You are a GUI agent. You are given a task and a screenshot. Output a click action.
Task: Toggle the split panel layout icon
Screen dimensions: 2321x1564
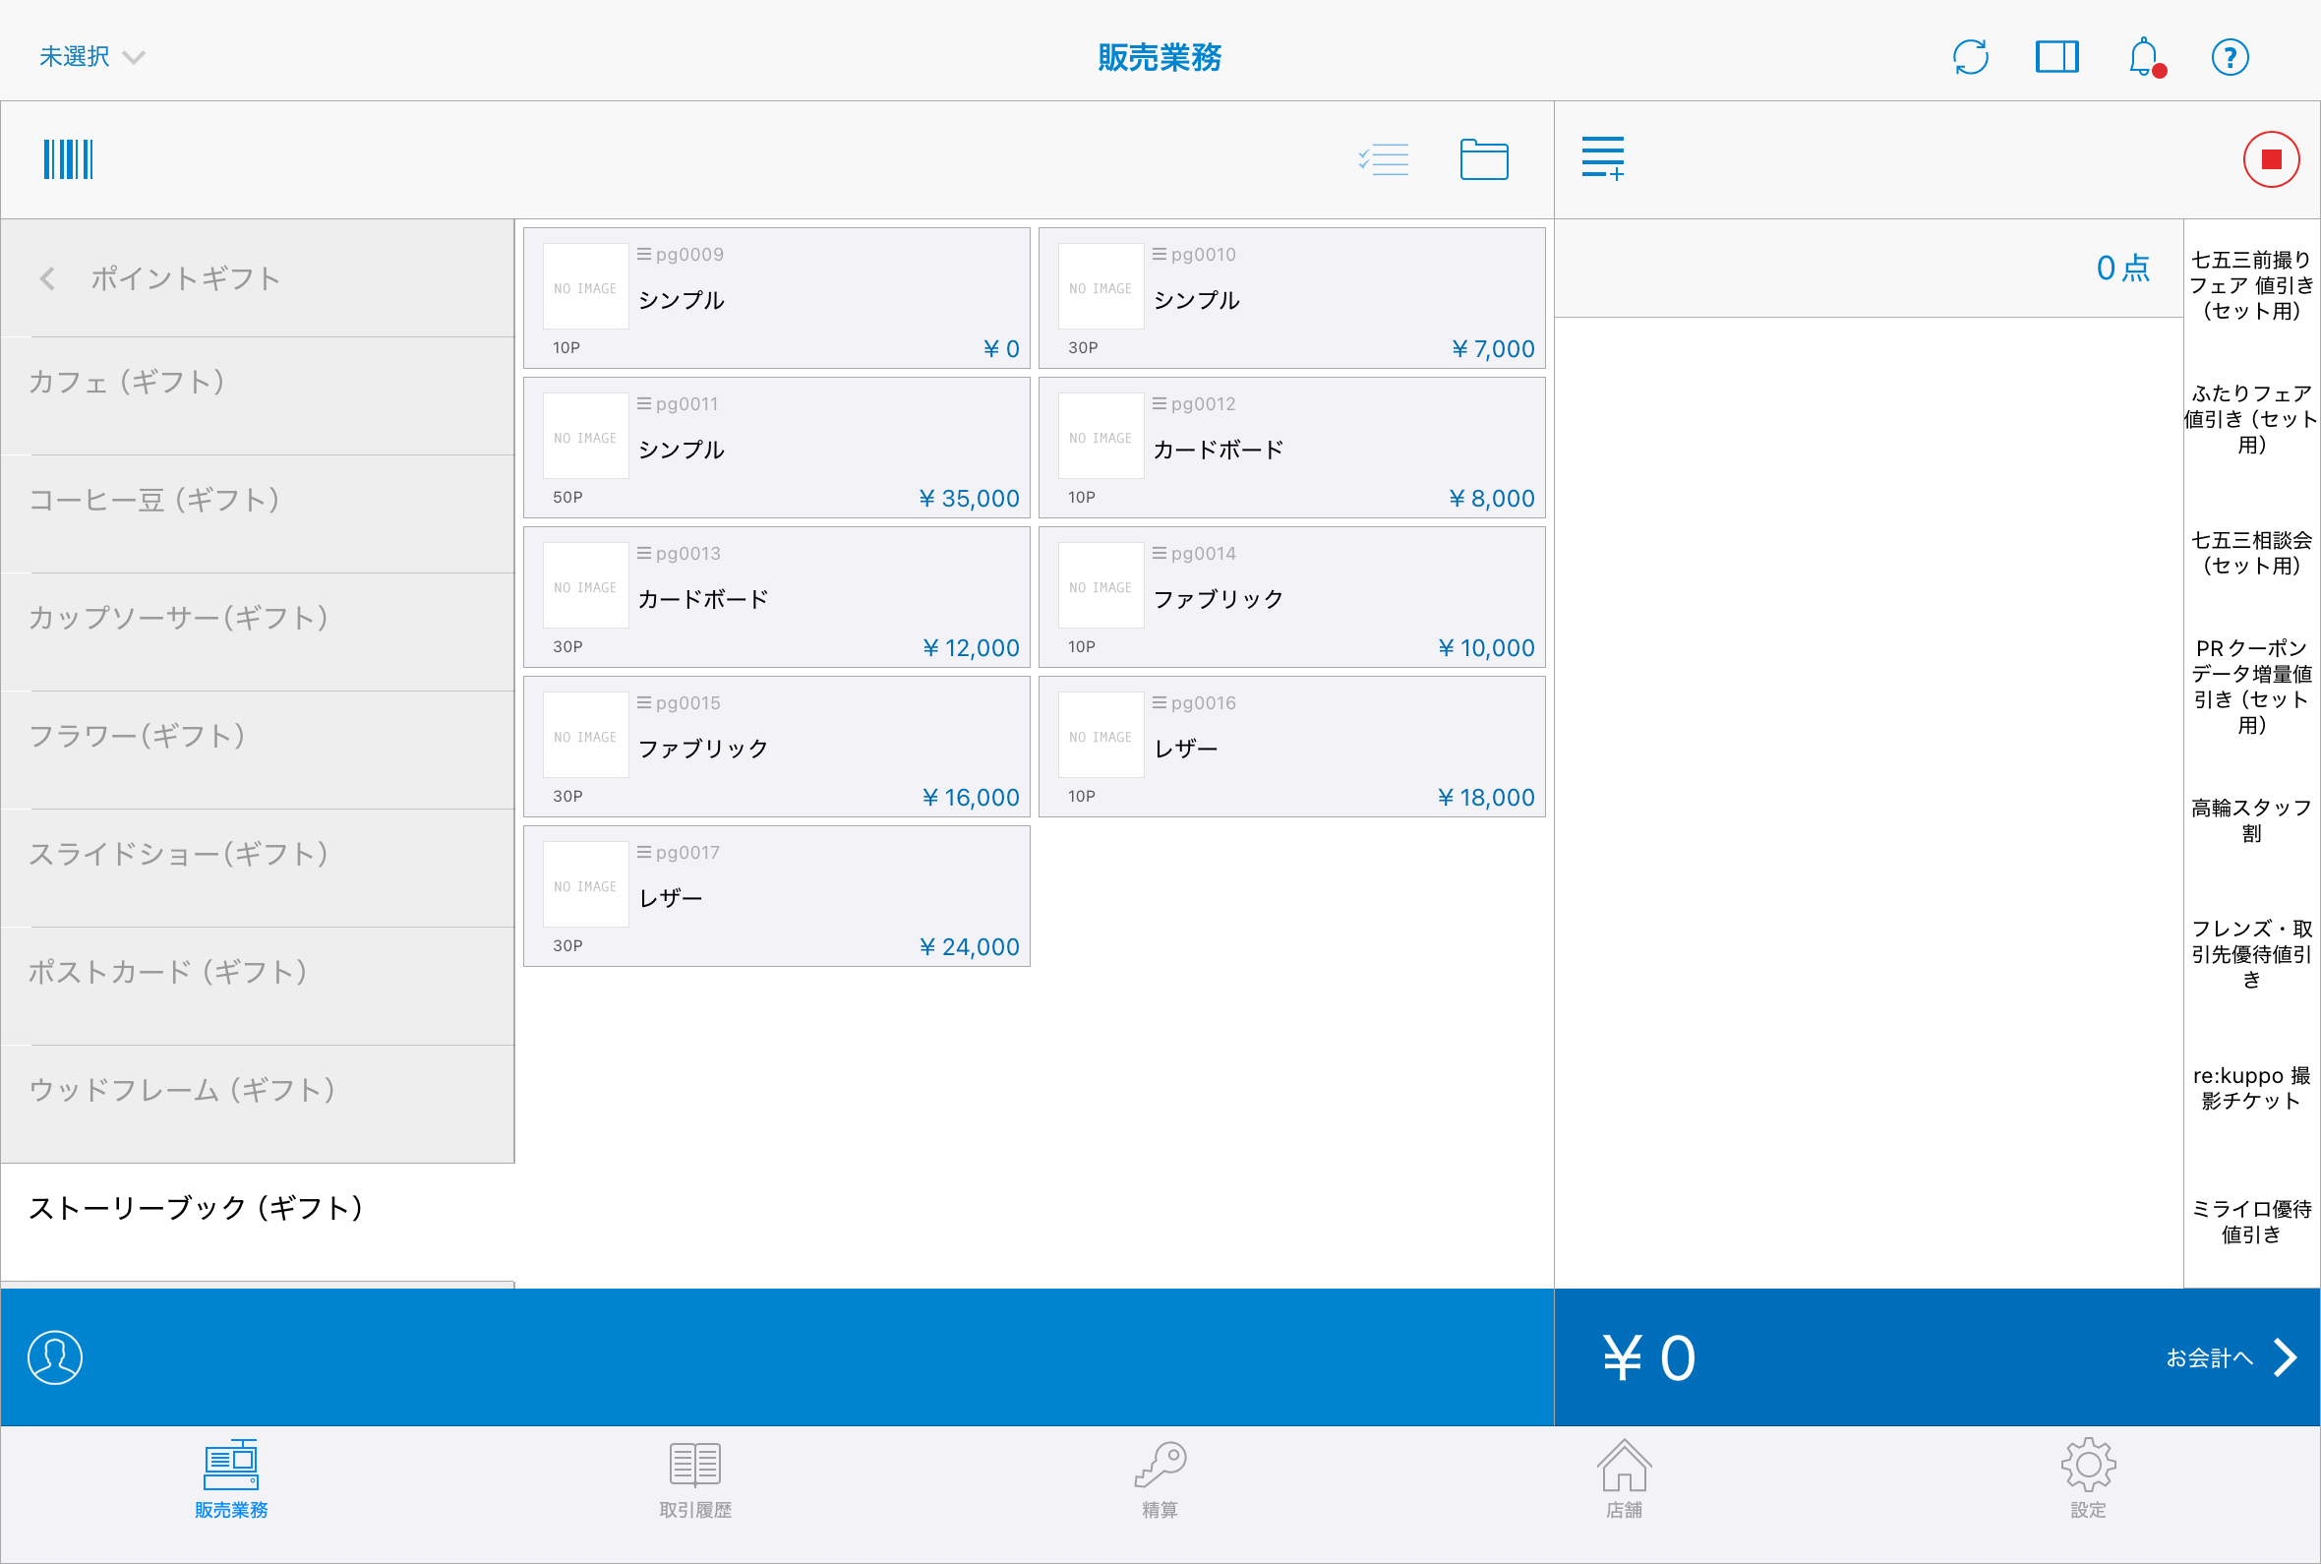(x=2056, y=57)
